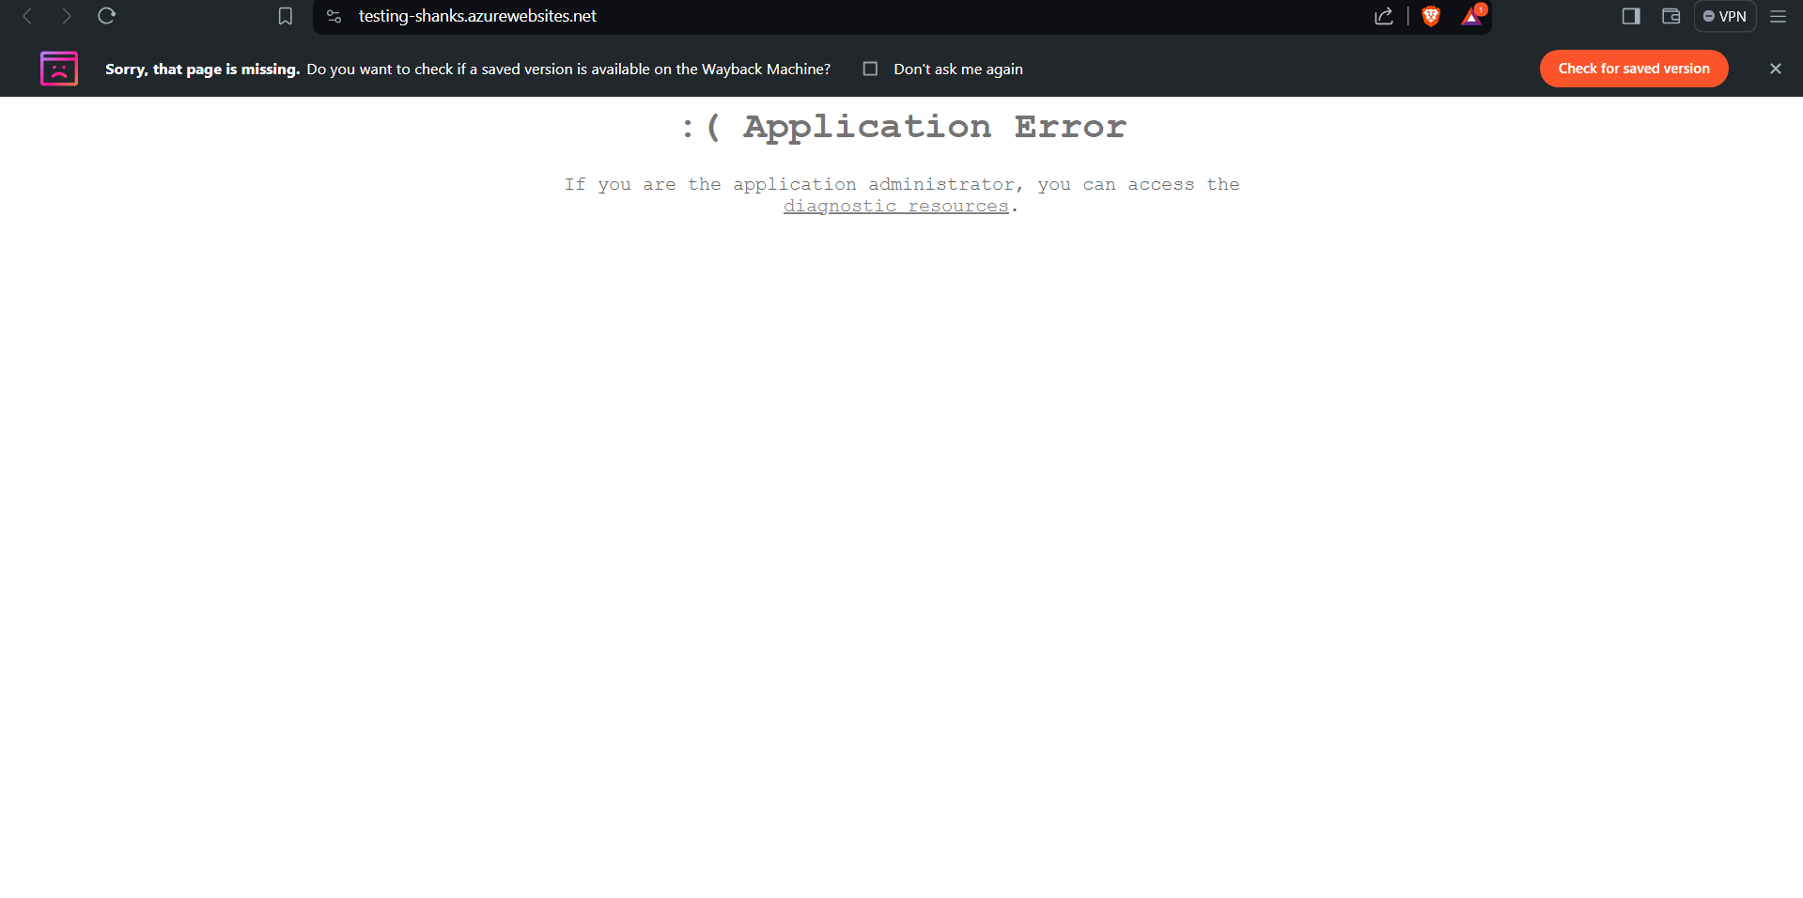This screenshot has height=898, width=1803.
Task: Click the forward navigation arrow
Action: pyautogui.click(x=66, y=16)
